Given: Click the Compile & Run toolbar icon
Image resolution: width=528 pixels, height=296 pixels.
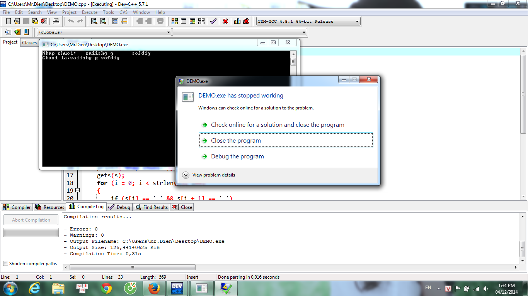Looking at the screenshot, I should pyautogui.click(x=192, y=21).
